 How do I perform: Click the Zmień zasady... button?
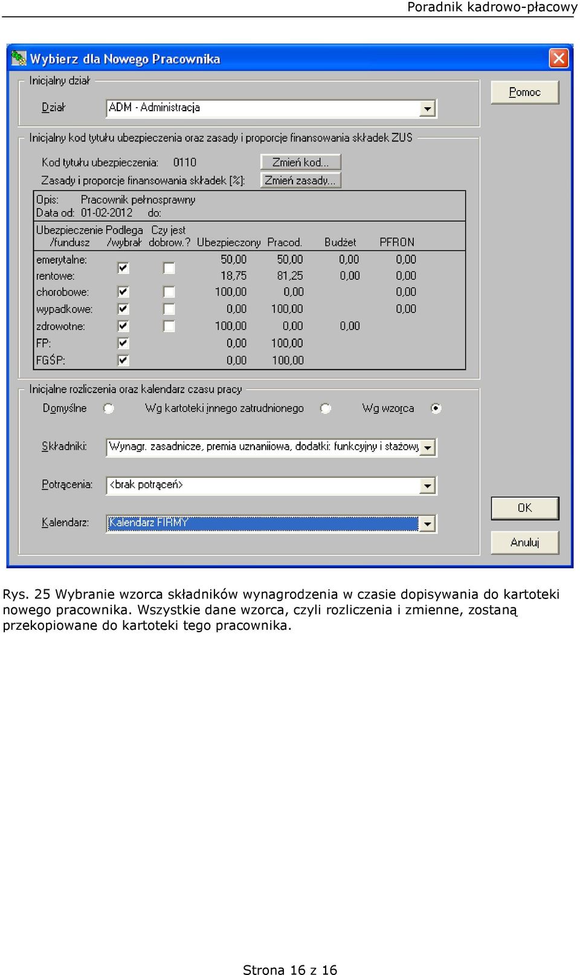point(301,180)
